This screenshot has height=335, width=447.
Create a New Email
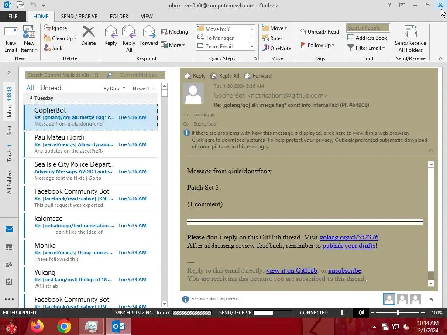[x=10, y=39]
